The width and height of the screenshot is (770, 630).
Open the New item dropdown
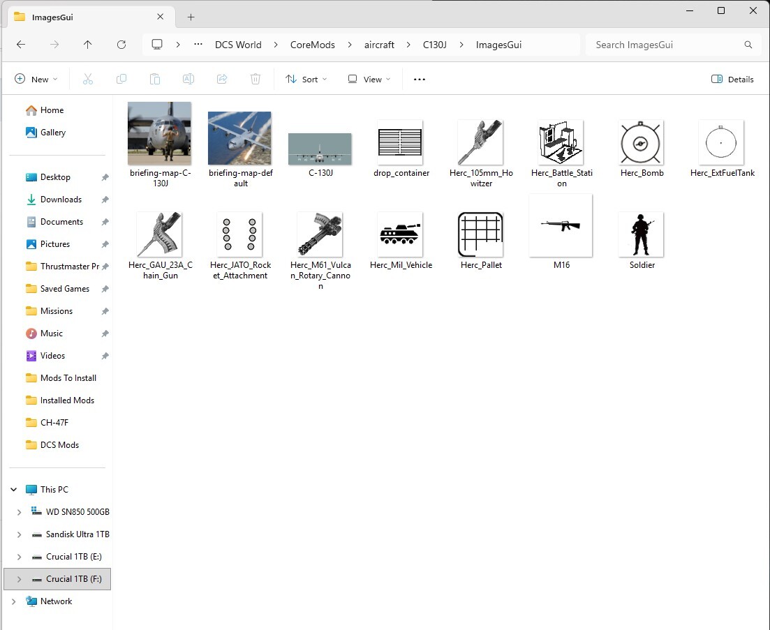click(x=36, y=79)
